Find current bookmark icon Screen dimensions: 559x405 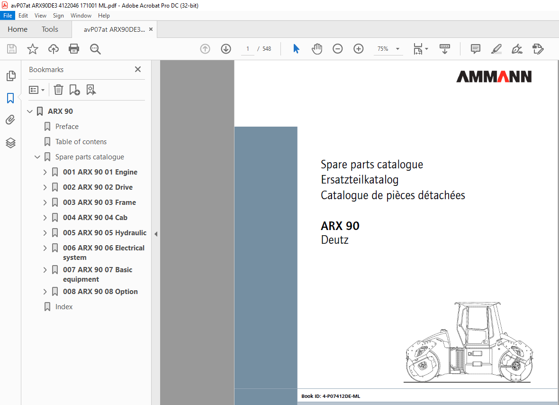91,90
